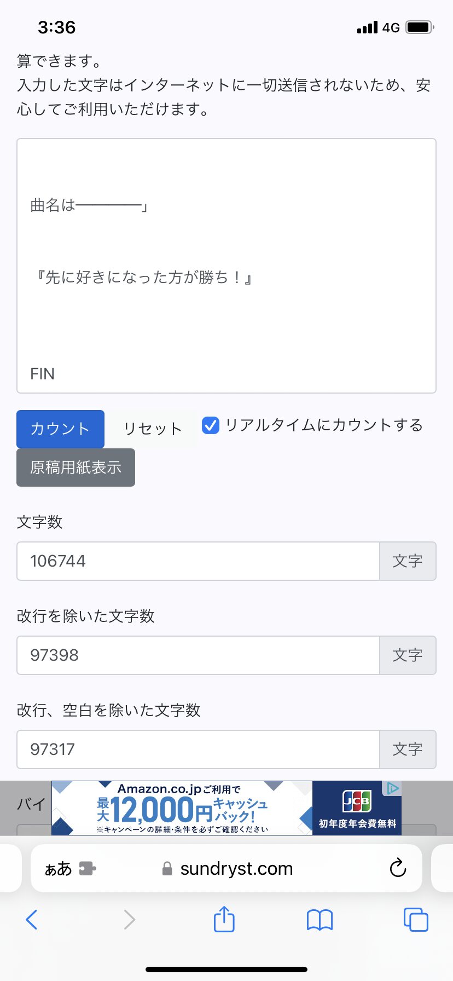Tap the sundryst.com address bar
This screenshot has width=453, height=981.
click(236, 868)
